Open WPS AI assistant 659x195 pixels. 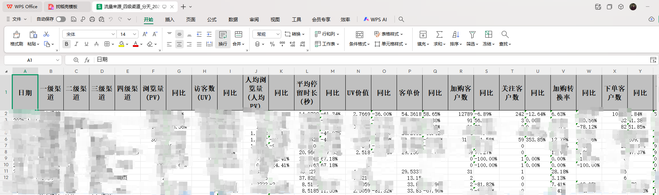pos(375,20)
